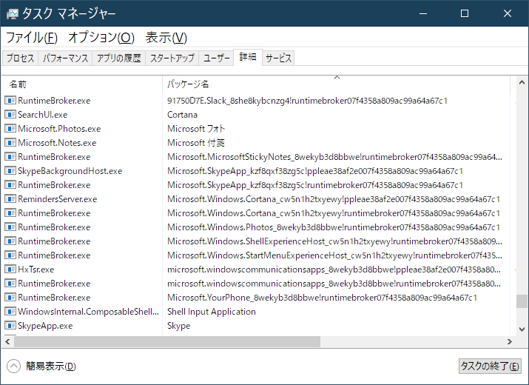Image resolution: width=529 pixels, height=385 pixels.
Task: Click the Windows.Cortana runtimebroker package cell
Action: point(334,213)
